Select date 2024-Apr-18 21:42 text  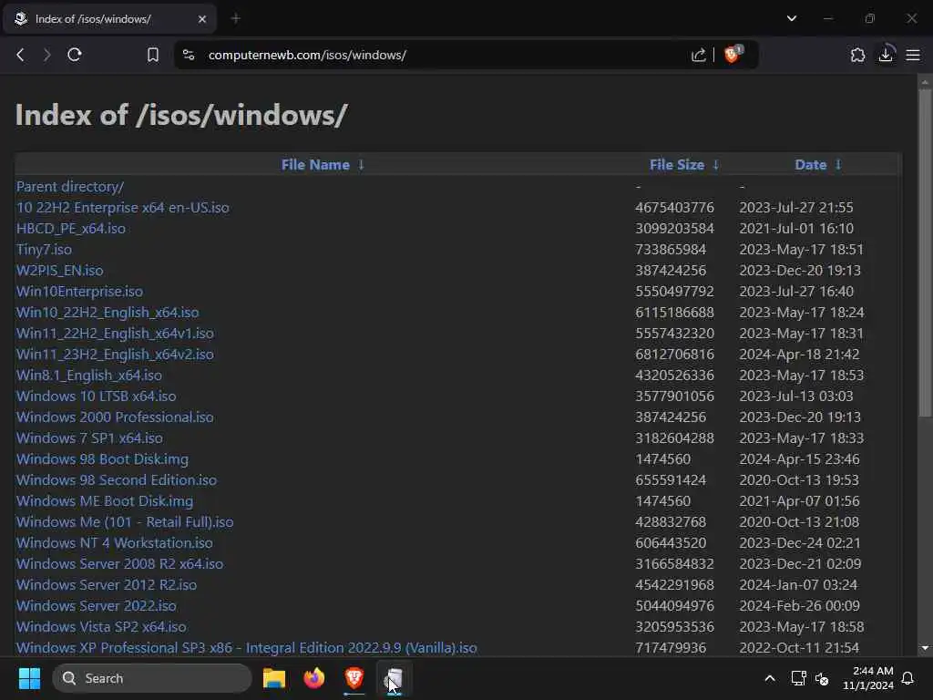pos(799,355)
